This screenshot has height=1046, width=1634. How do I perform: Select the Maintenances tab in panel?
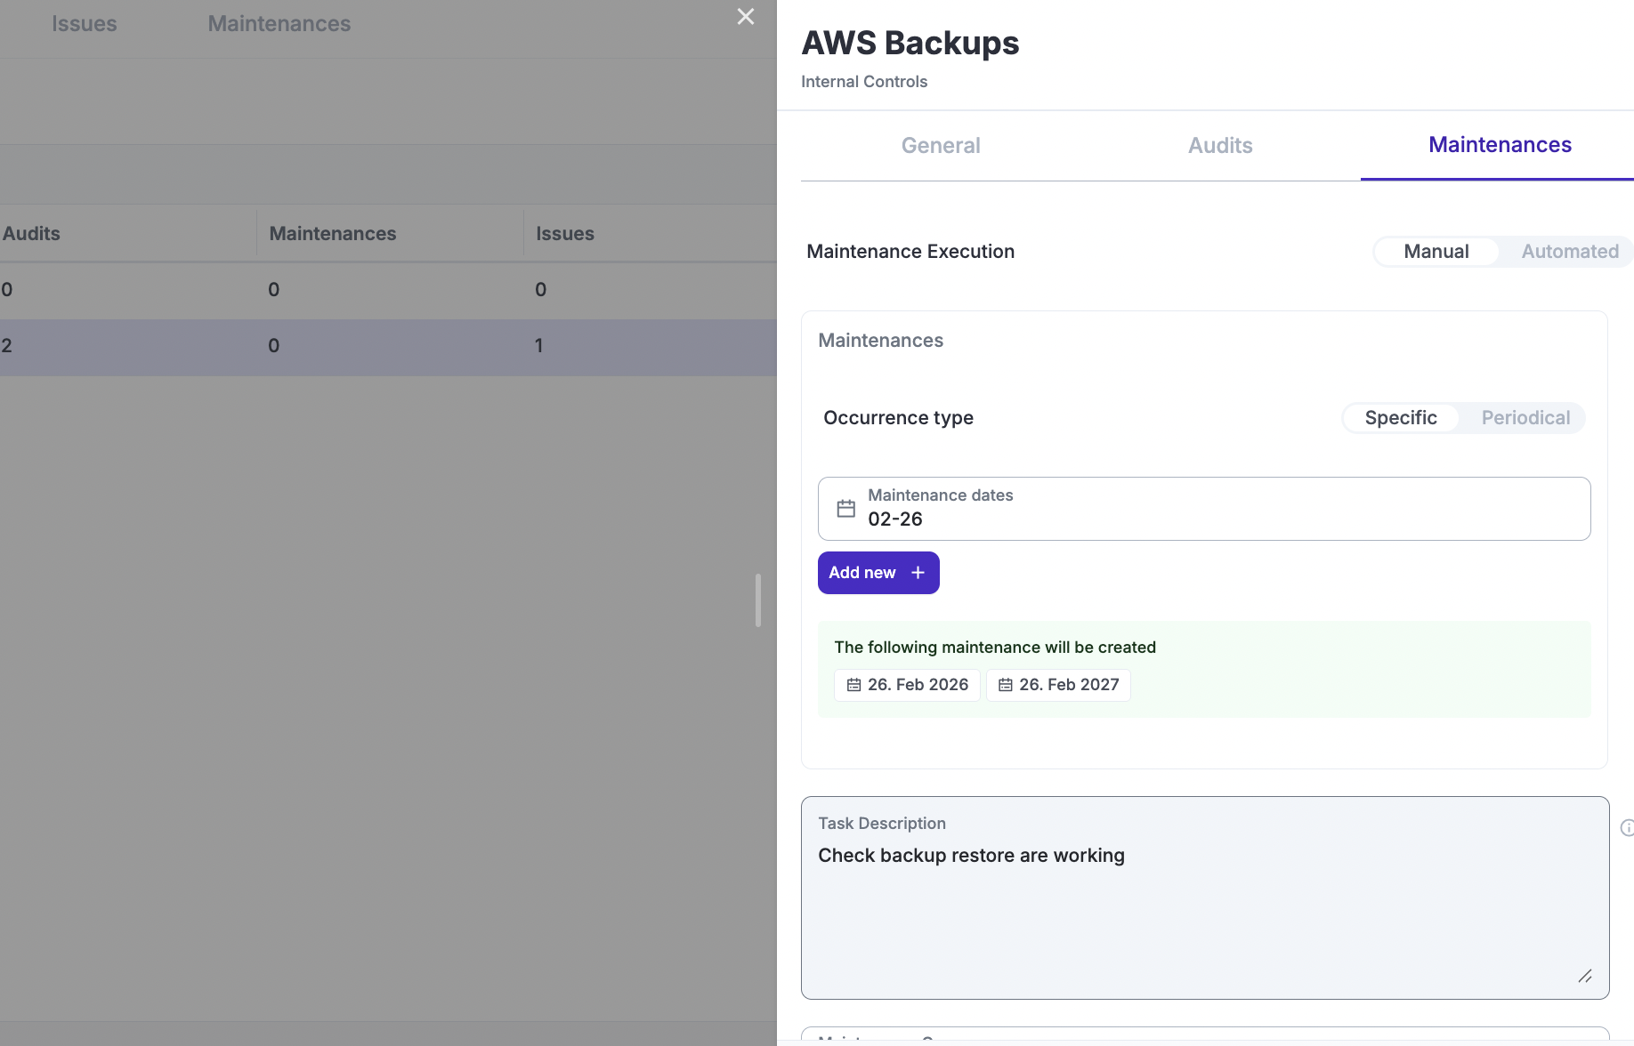click(x=1499, y=145)
